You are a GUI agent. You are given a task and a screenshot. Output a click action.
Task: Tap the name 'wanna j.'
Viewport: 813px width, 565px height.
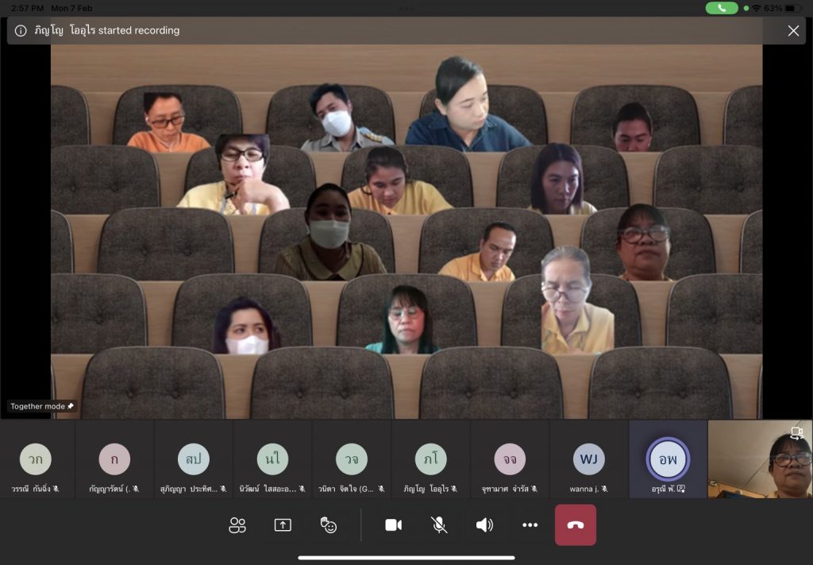[x=584, y=489]
